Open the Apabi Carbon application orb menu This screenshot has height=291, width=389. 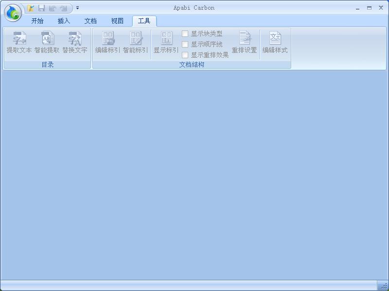[13, 13]
